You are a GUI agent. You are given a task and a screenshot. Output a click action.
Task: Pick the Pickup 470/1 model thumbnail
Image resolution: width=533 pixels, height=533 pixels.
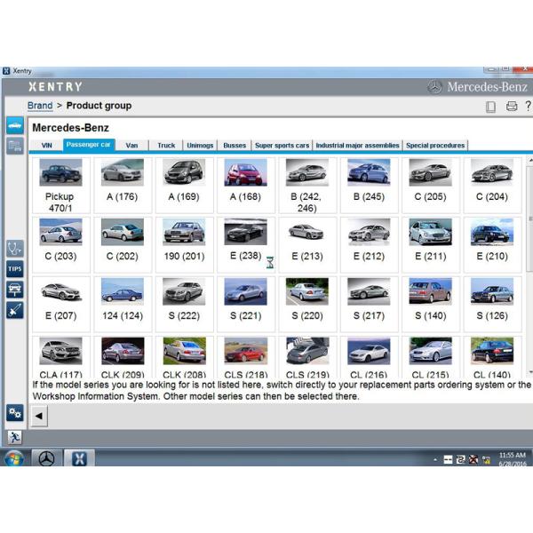[x=60, y=185]
